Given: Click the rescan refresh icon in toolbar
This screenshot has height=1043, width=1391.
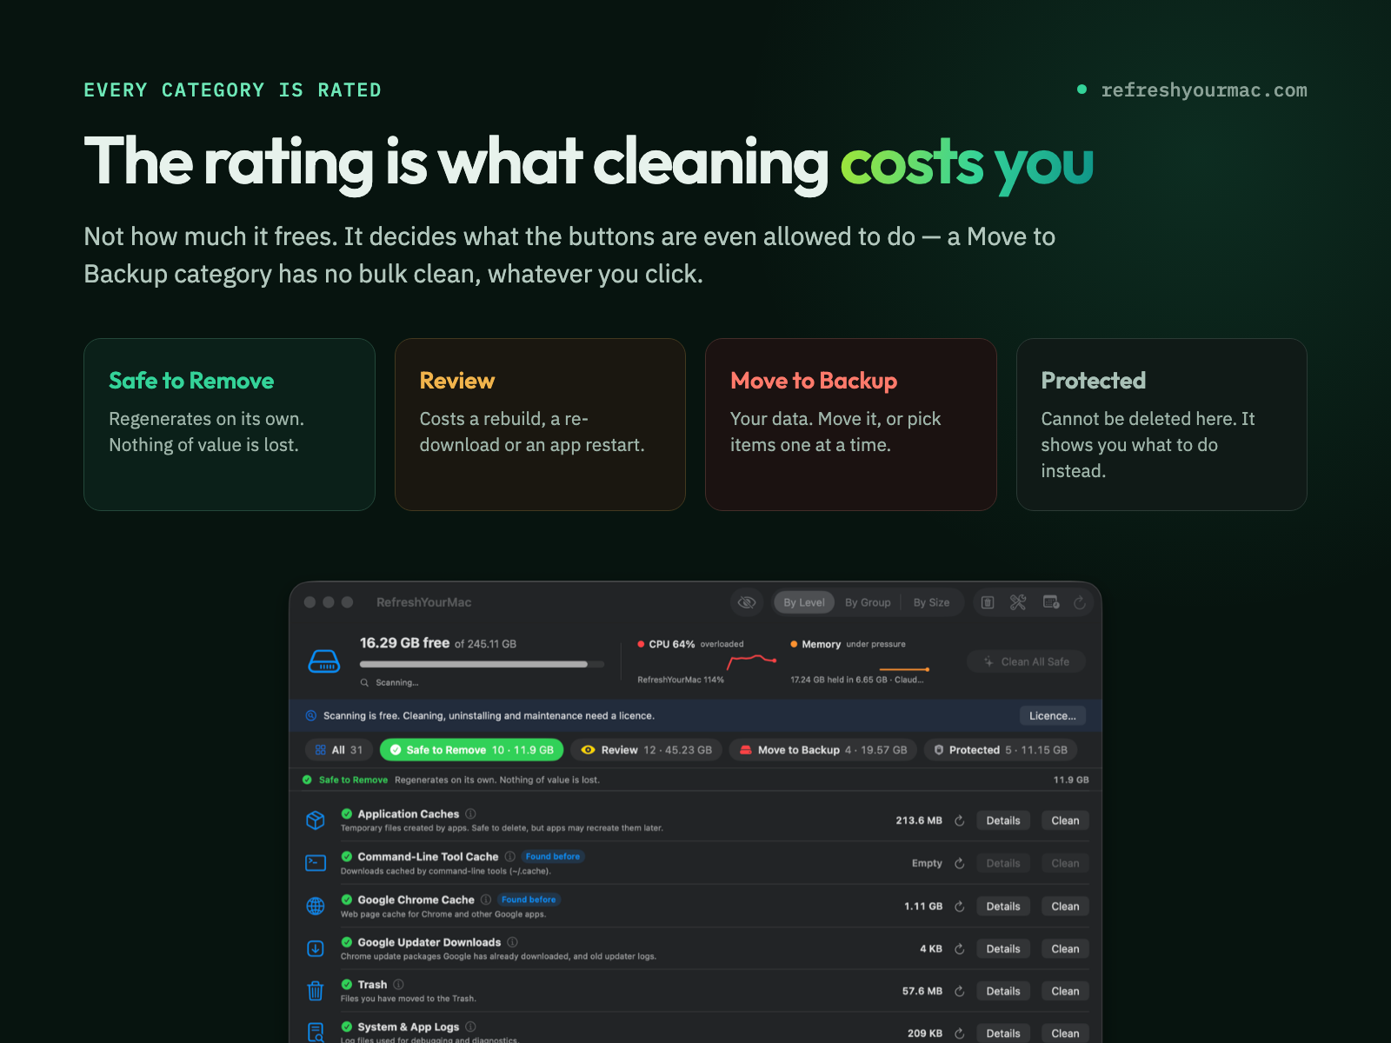Looking at the screenshot, I should click(x=1080, y=602).
